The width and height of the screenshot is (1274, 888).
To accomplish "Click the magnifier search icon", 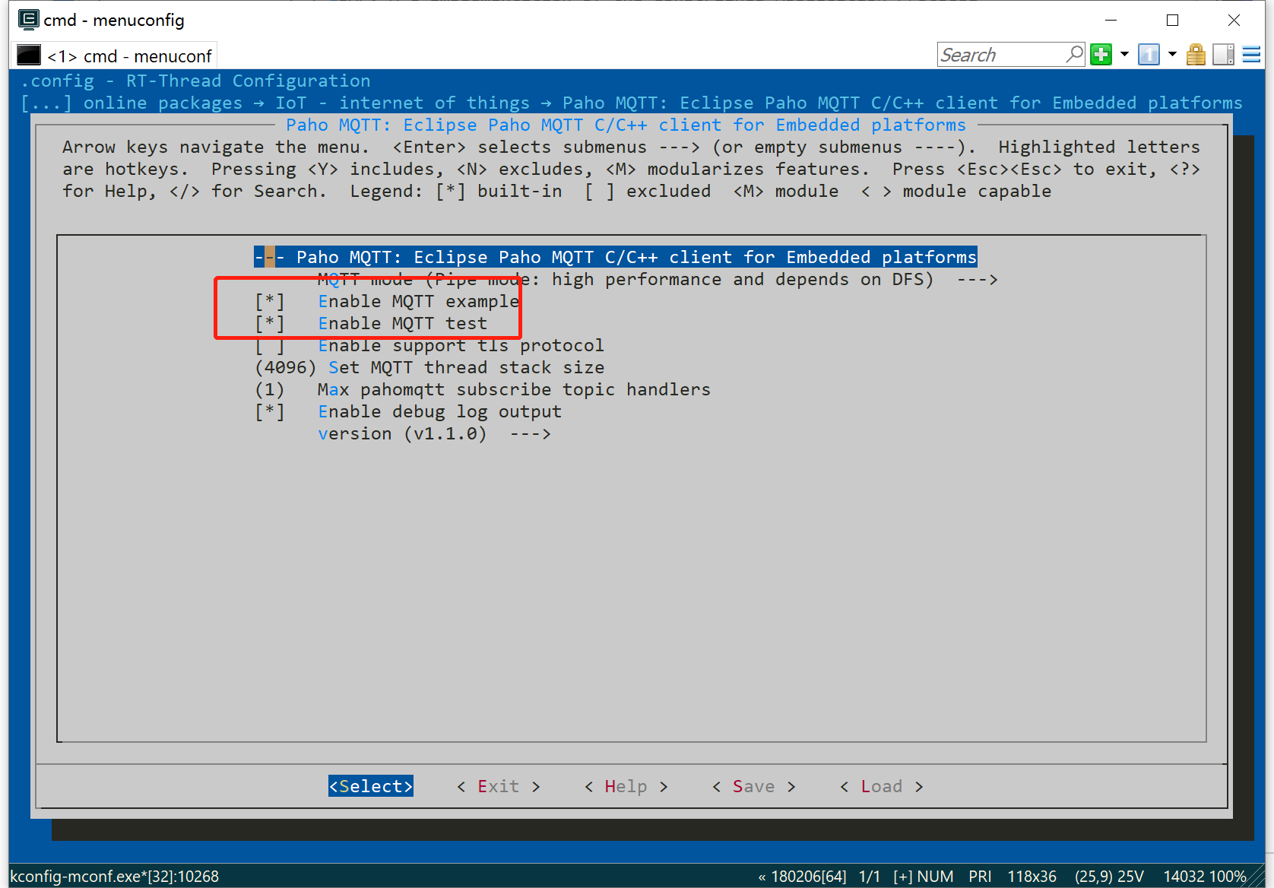I will pos(1075,55).
